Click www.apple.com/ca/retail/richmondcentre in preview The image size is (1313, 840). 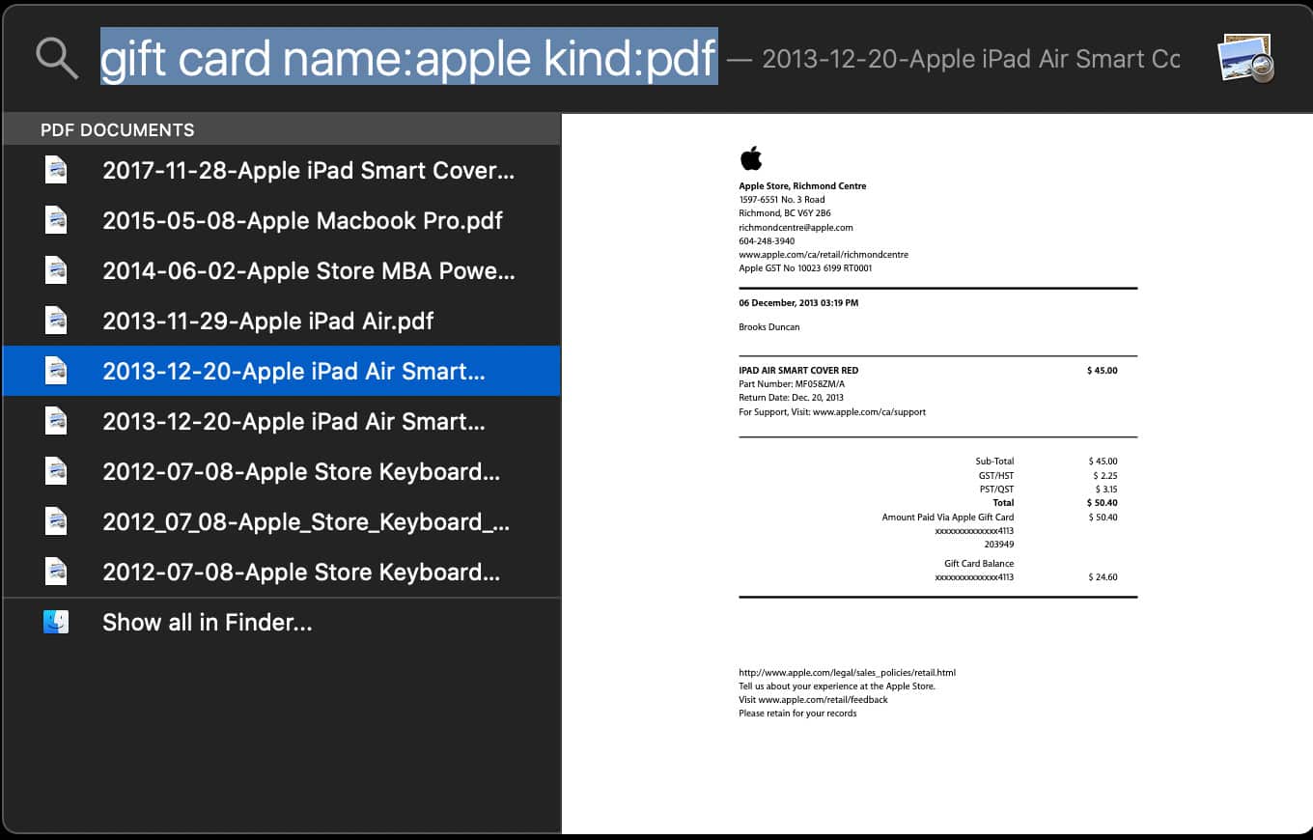click(x=824, y=254)
